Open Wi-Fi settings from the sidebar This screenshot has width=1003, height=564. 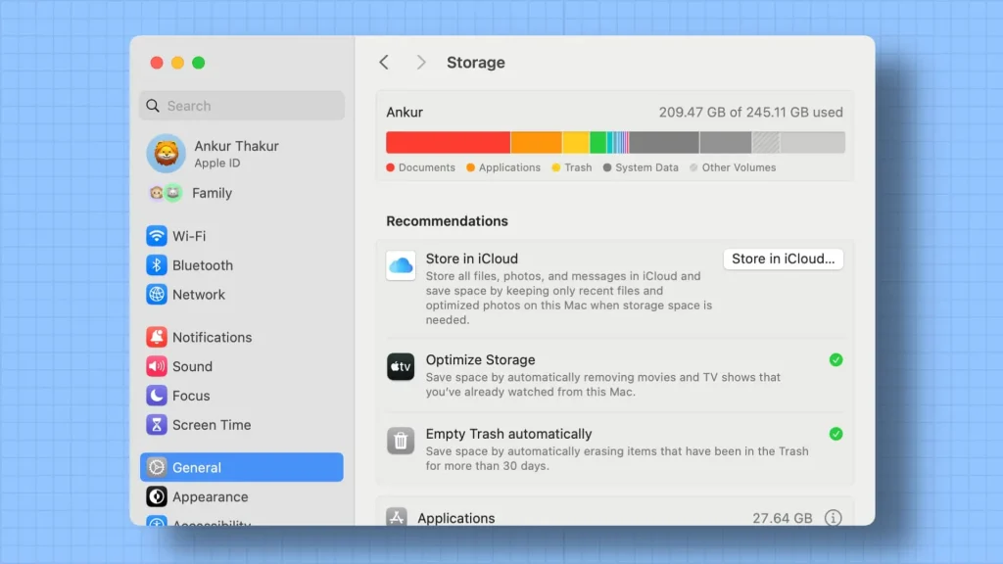click(157, 236)
